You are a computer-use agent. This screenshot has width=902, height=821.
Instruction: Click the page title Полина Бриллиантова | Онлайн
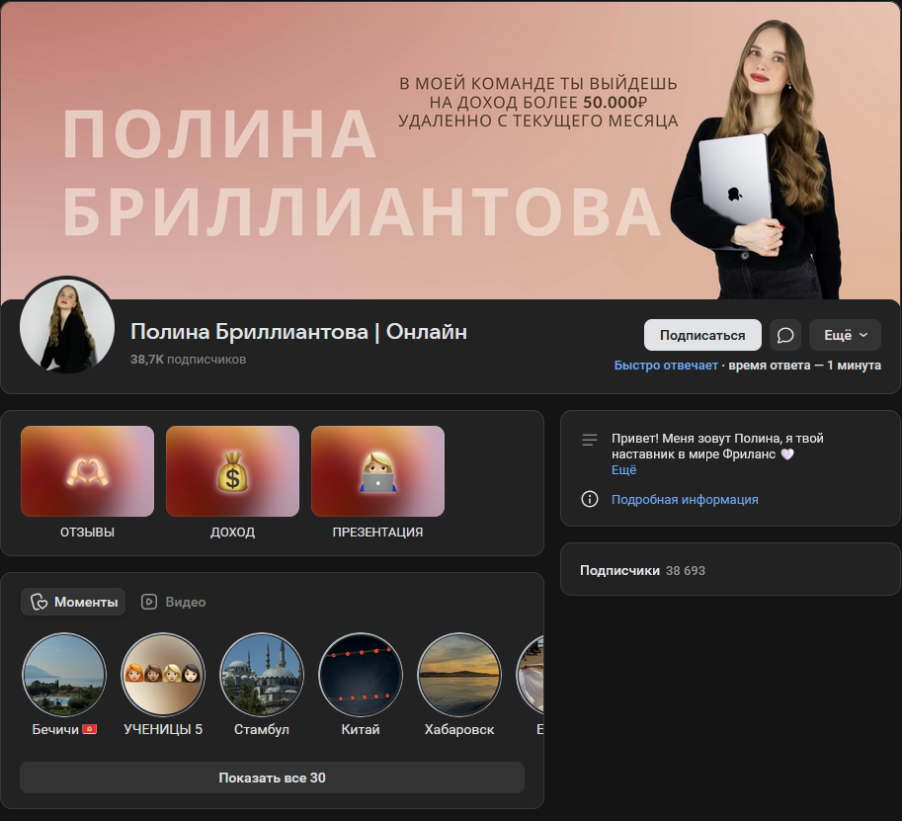click(298, 332)
